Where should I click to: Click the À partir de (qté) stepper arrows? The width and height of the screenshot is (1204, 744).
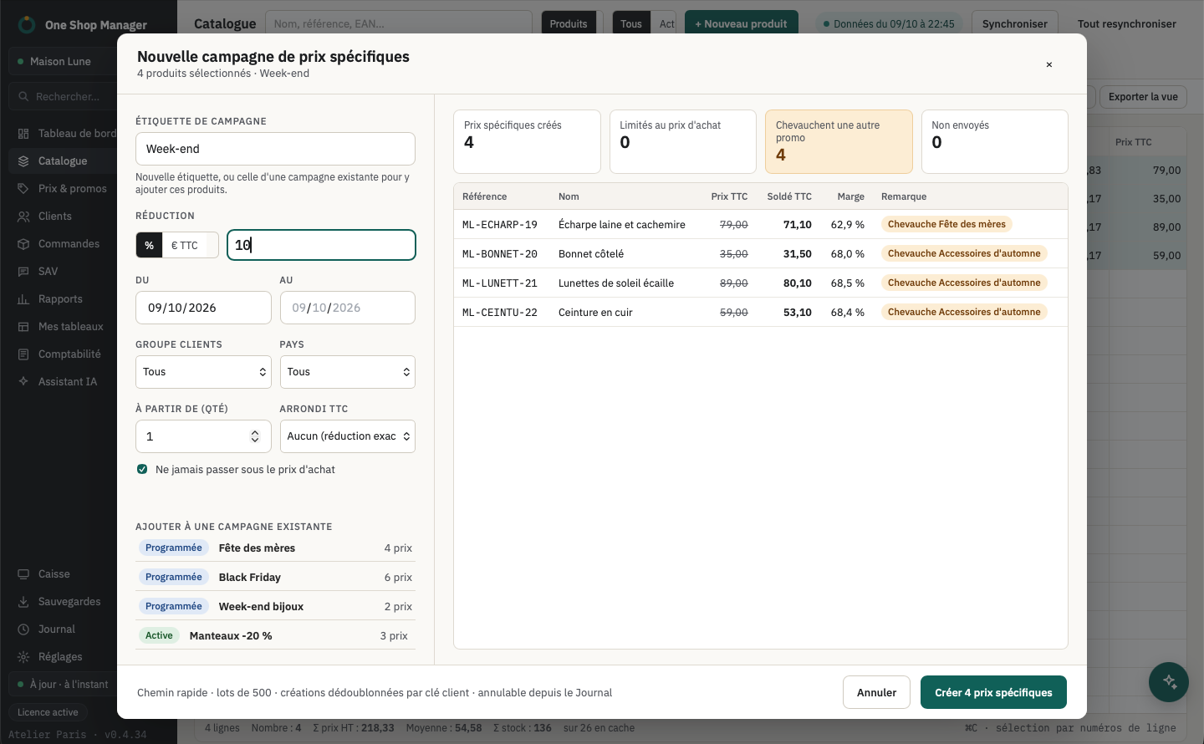coord(255,436)
